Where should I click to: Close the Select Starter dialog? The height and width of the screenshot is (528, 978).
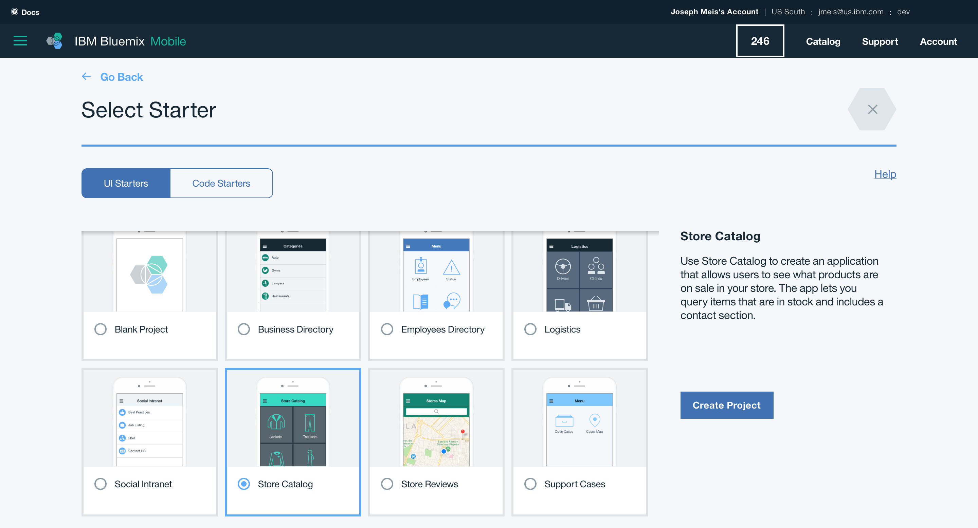pyautogui.click(x=872, y=110)
